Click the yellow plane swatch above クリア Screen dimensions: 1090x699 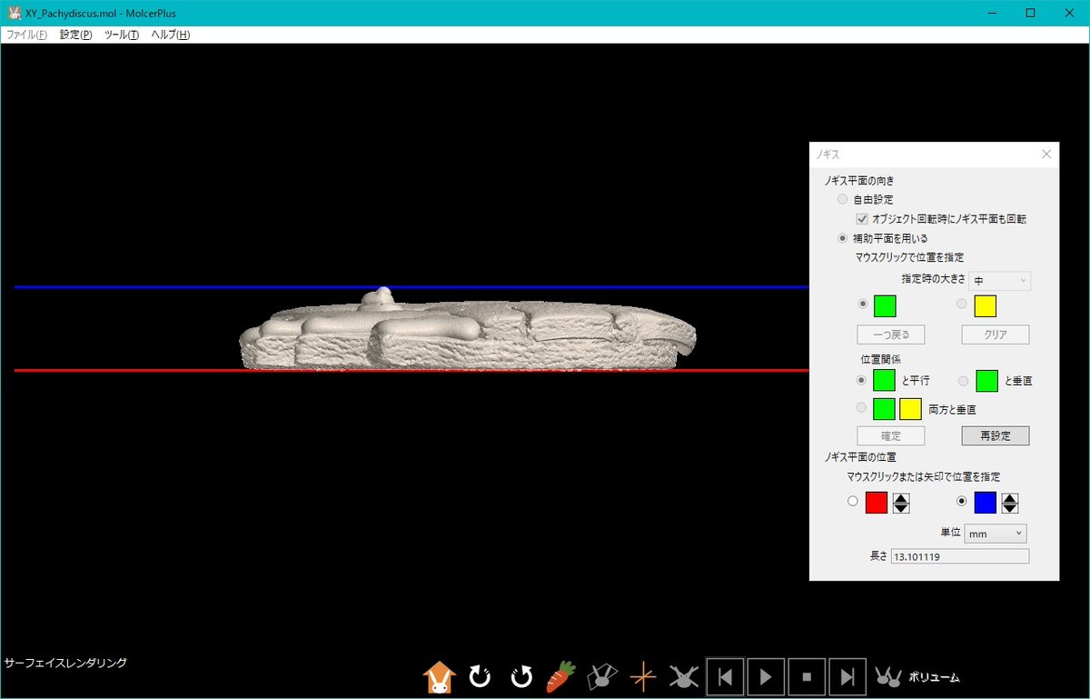986,306
